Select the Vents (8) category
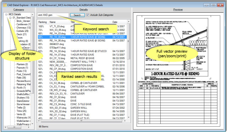Image resolution: width=227 pixels, height=132 pixels. pos(21,114)
